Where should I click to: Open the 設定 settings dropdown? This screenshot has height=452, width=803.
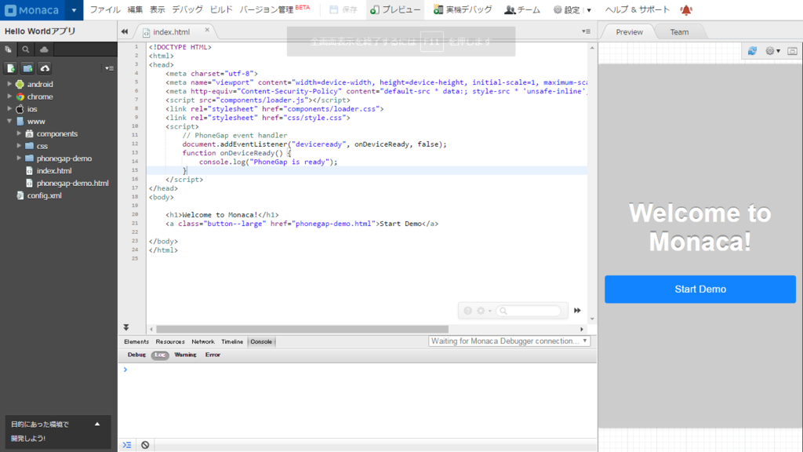pos(572,9)
